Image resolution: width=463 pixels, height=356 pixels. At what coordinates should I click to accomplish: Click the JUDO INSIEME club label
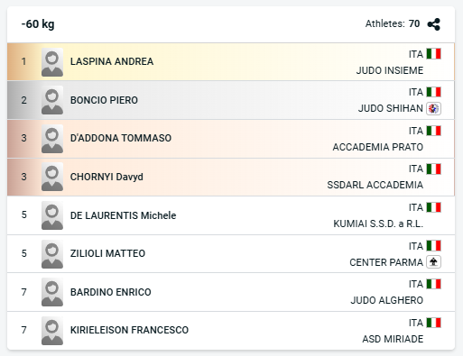(x=390, y=70)
